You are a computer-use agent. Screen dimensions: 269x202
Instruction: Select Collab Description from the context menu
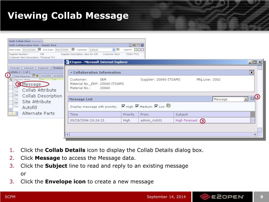tap(42, 96)
